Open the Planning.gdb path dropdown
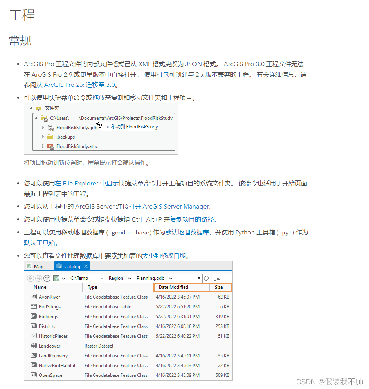This screenshot has width=369, height=389. click(171, 279)
